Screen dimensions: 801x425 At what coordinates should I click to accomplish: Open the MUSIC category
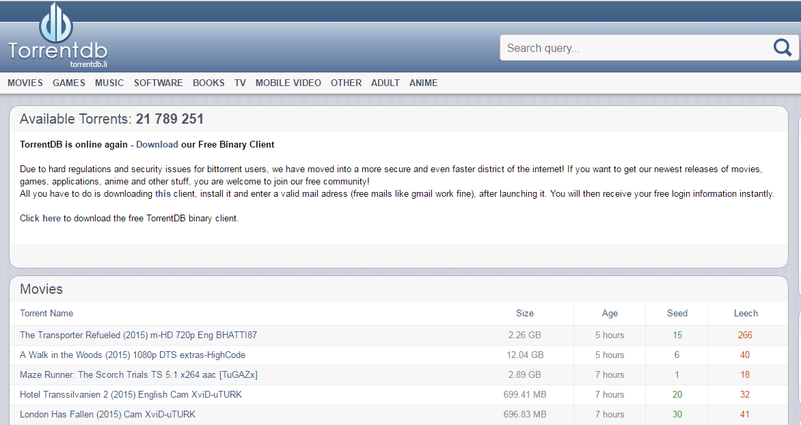pyautogui.click(x=109, y=83)
